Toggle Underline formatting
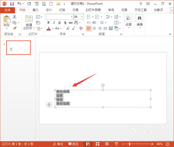The width and height of the screenshot is (174, 147). pos(60,23)
